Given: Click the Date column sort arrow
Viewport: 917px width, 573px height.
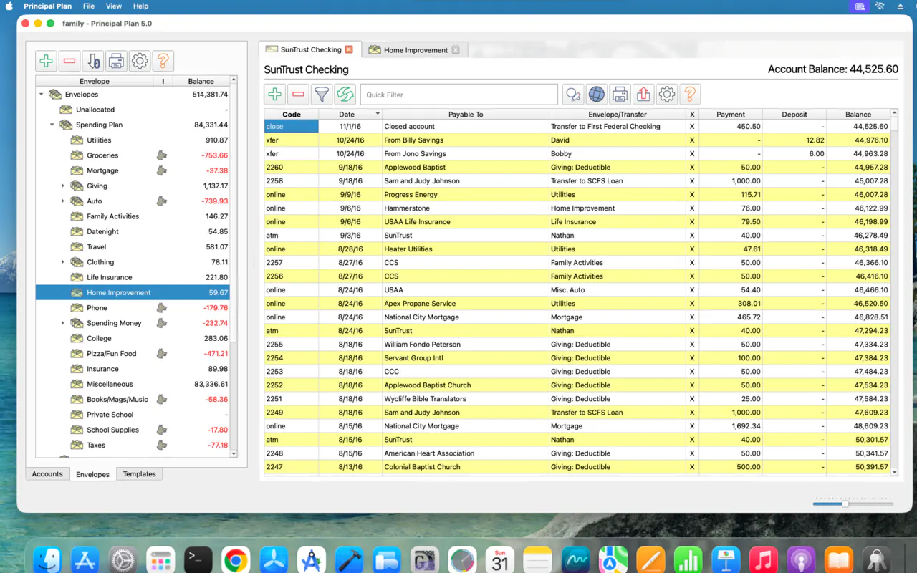Looking at the screenshot, I should [x=378, y=115].
